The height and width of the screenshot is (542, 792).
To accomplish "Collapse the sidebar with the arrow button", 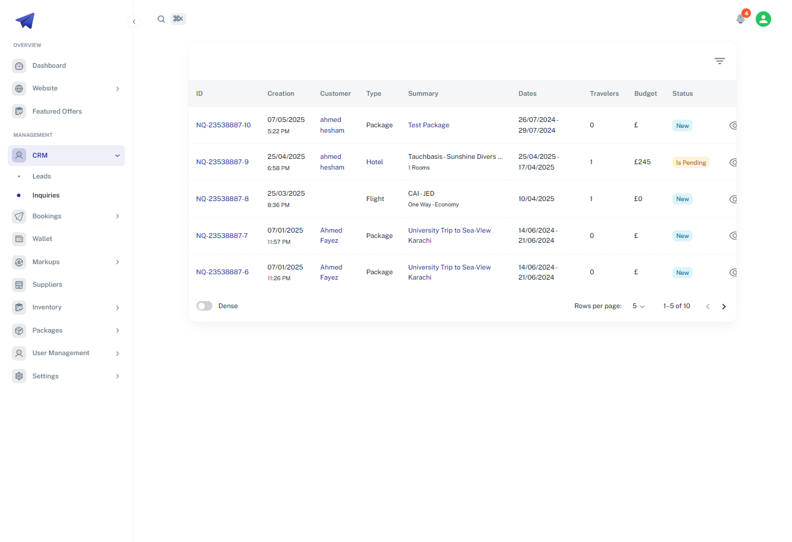I will 134,21.
